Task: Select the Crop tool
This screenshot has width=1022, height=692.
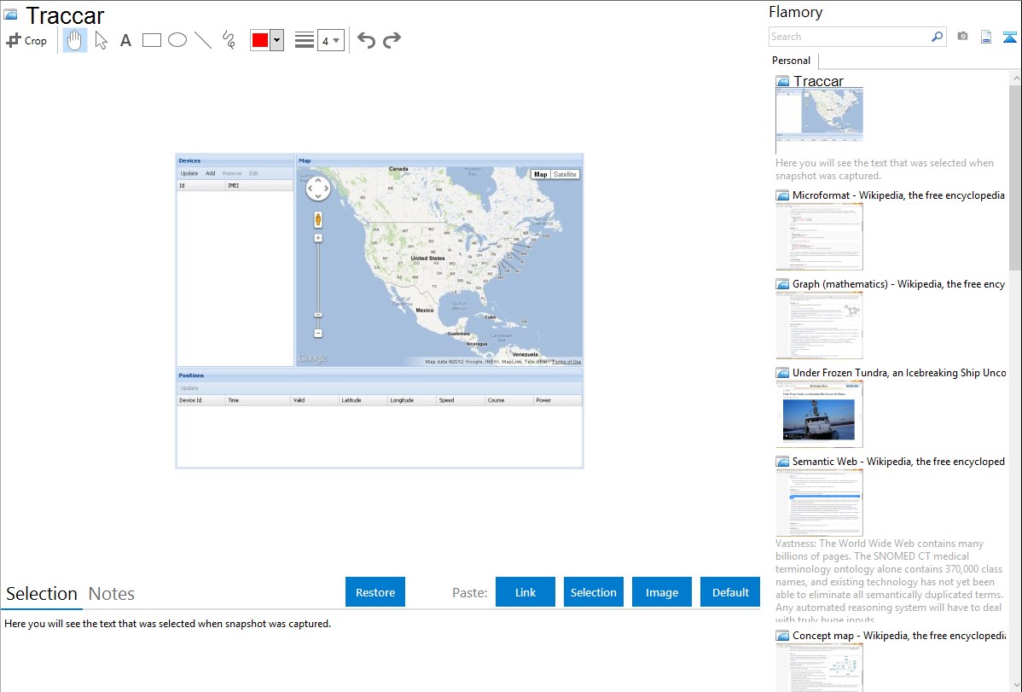Action: tap(26, 40)
